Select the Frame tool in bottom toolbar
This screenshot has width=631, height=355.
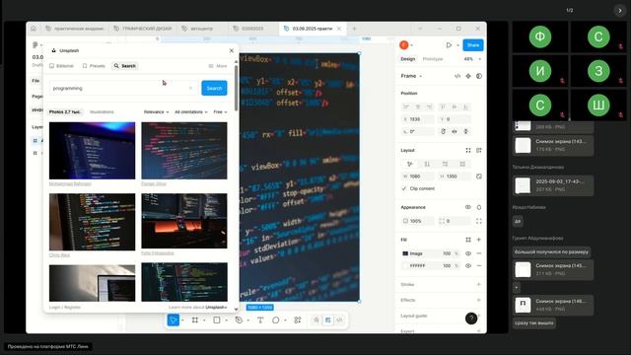[195, 319]
